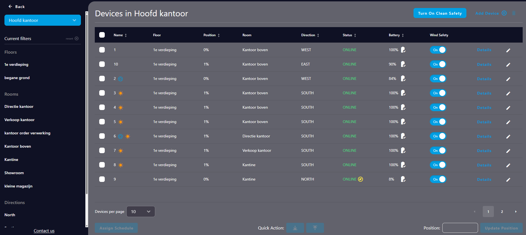Click the yellow status icon next to ONLINE for device 9
Image resolution: width=526 pixels, height=235 pixels.
pos(360,179)
